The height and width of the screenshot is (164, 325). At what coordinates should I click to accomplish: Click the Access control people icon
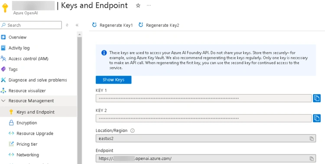3,59
